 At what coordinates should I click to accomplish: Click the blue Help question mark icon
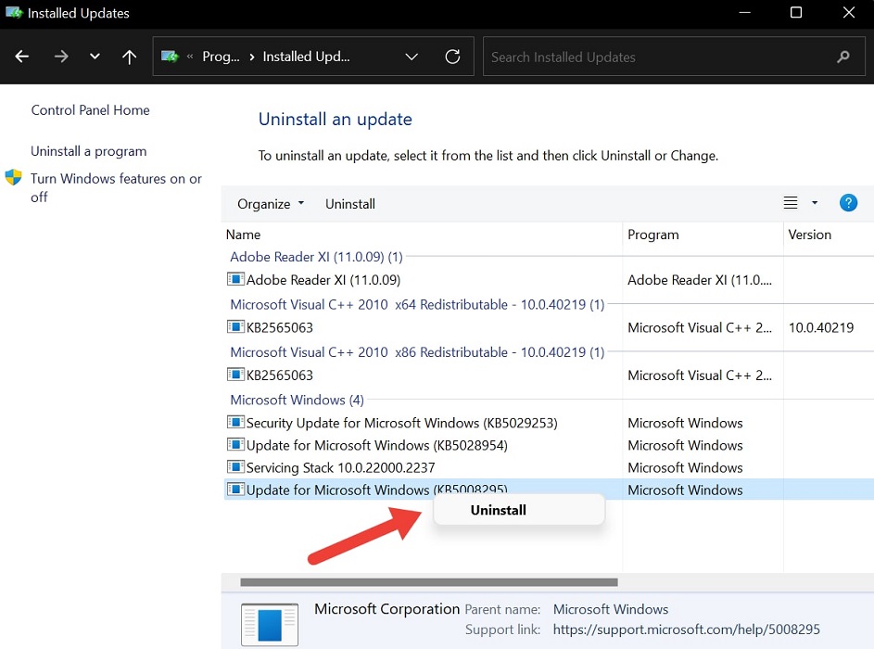pos(848,202)
